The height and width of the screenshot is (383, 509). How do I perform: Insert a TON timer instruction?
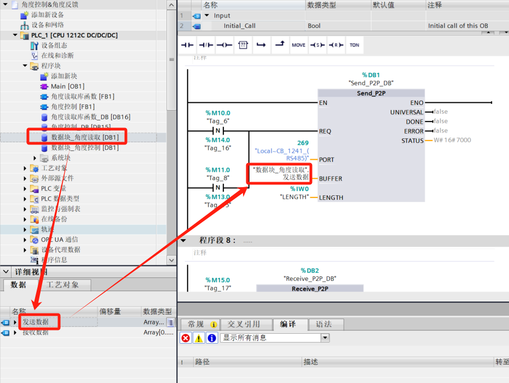coord(354,45)
